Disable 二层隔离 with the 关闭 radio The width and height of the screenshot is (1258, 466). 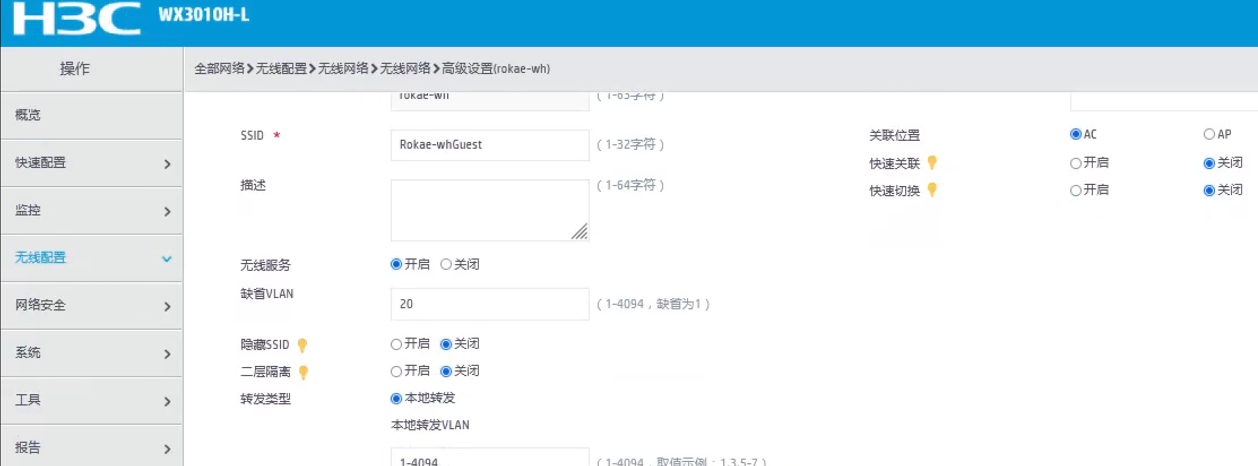pos(446,371)
